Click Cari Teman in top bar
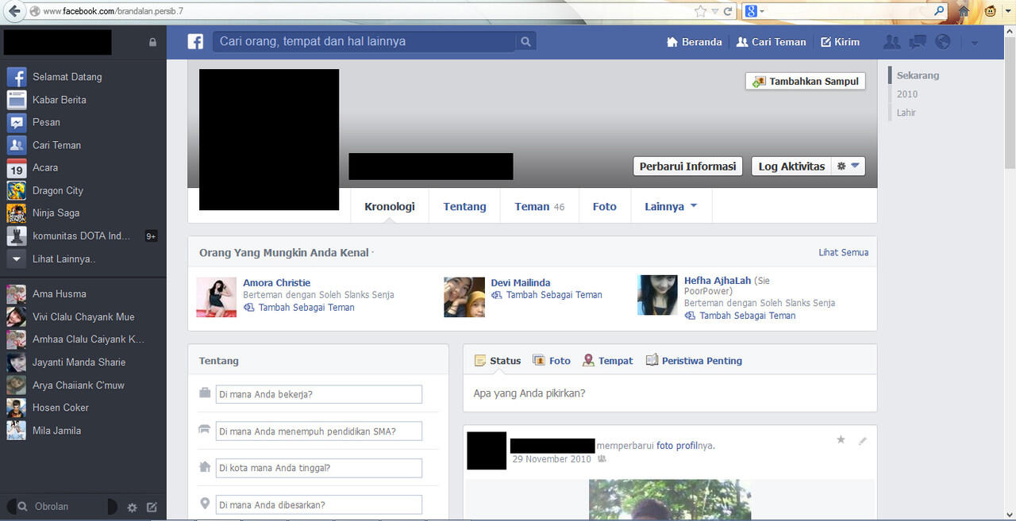Viewport: 1016px width, 521px height. (771, 42)
